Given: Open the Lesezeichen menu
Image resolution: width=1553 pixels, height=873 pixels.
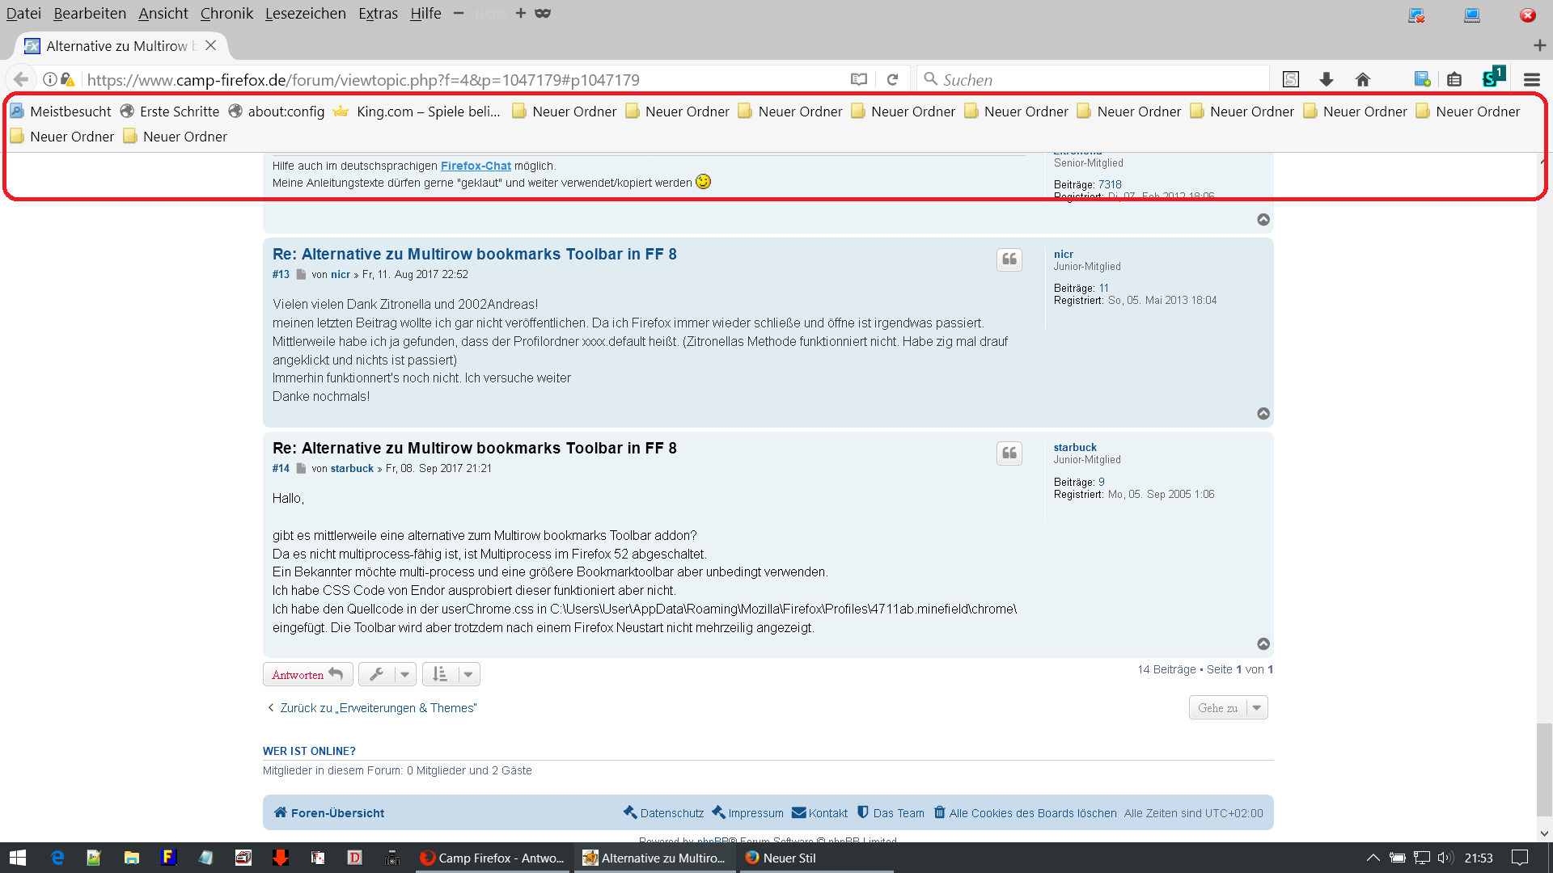Looking at the screenshot, I should pyautogui.click(x=305, y=13).
